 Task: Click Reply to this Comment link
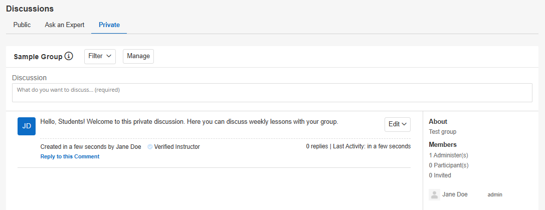70,156
